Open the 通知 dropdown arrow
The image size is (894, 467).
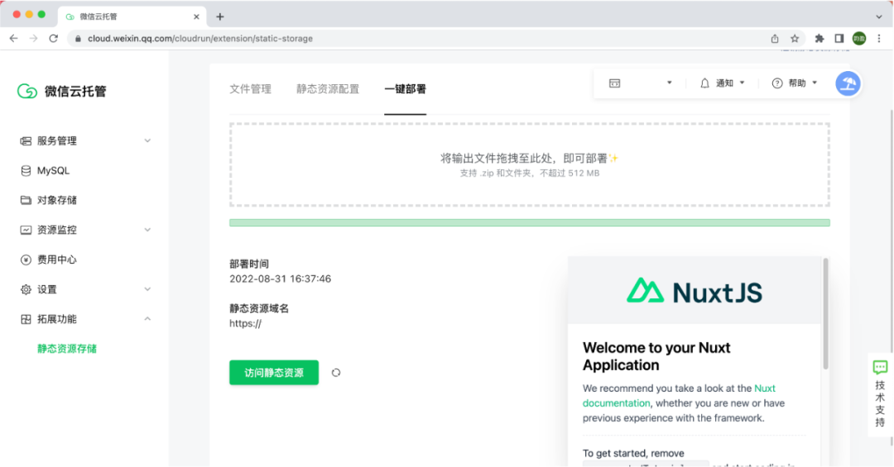pos(742,83)
